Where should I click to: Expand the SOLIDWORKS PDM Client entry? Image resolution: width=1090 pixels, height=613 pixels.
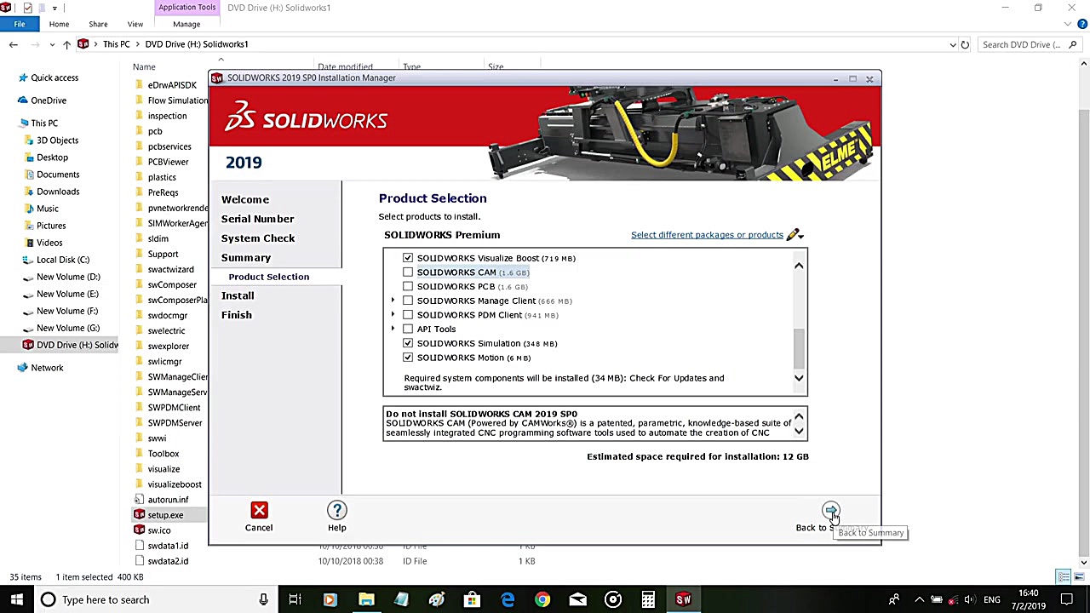point(393,315)
